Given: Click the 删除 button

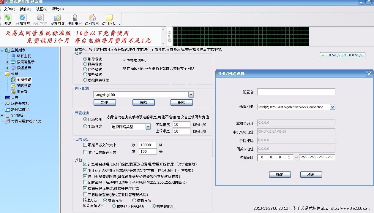Looking at the screenshot, I should click(182, 102).
